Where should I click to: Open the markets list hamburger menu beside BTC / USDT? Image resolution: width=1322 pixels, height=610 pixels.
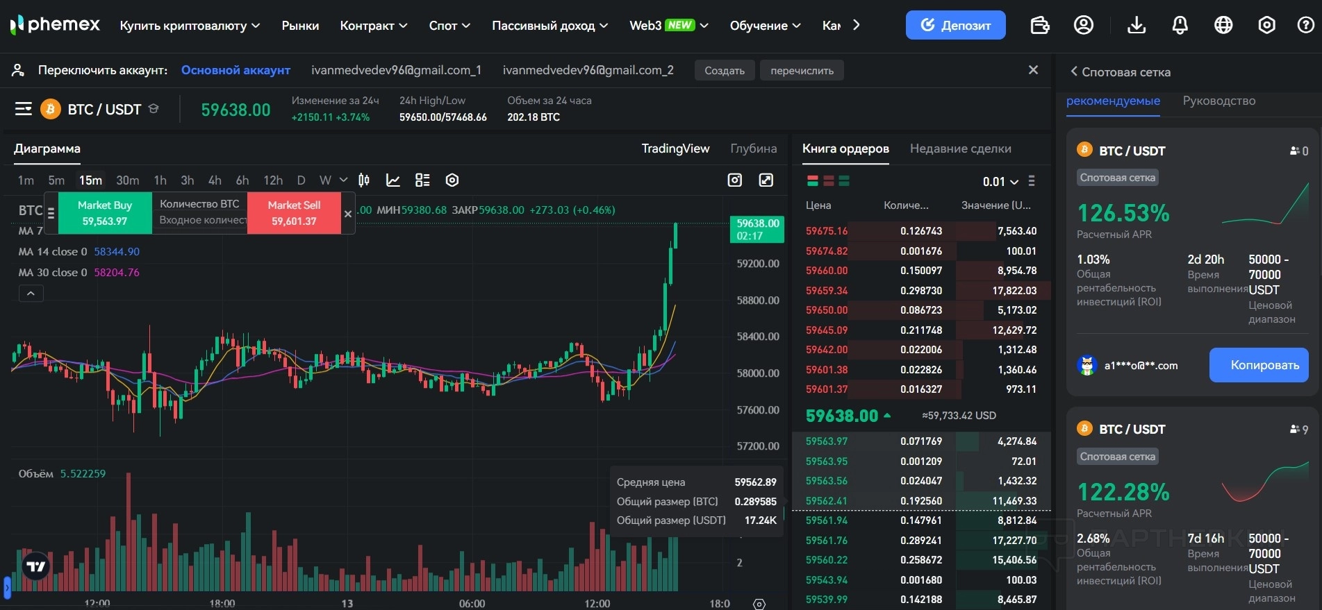[24, 109]
